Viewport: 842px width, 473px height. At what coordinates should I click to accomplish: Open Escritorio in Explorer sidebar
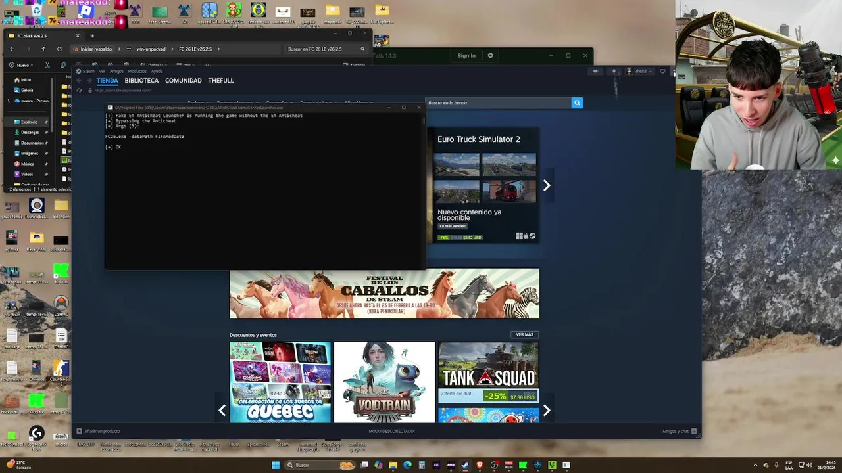[x=29, y=122]
